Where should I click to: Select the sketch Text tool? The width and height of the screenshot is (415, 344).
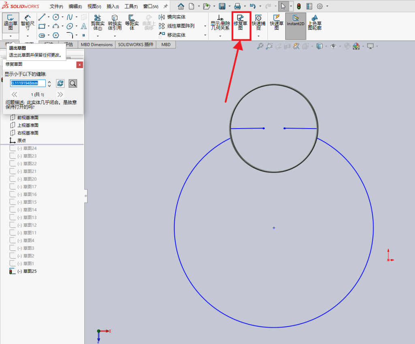pos(83,26)
